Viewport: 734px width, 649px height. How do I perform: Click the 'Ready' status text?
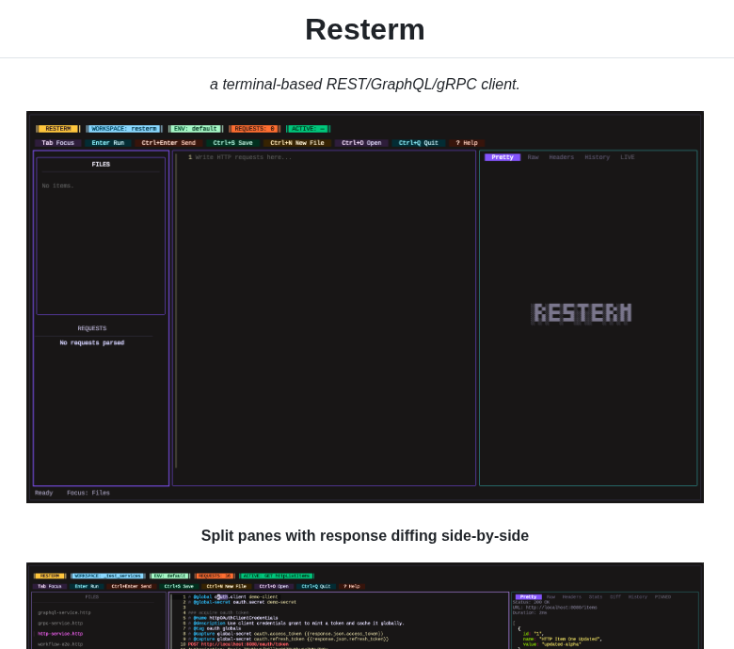43,493
